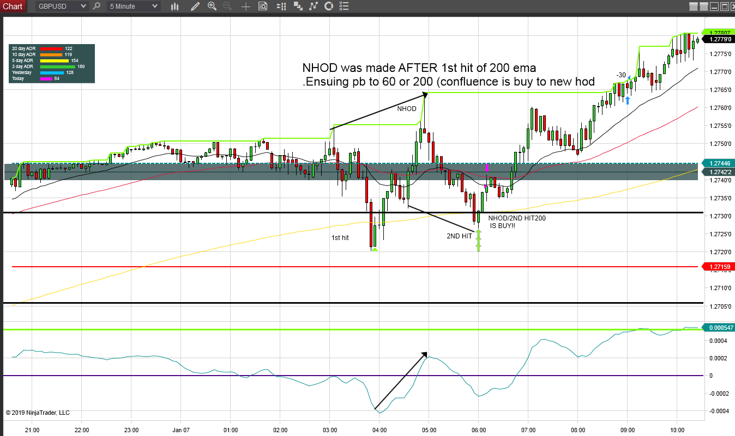Click the zoom in magnifier icon
Image resolution: width=735 pixels, height=436 pixels.
(x=212, y=7)
